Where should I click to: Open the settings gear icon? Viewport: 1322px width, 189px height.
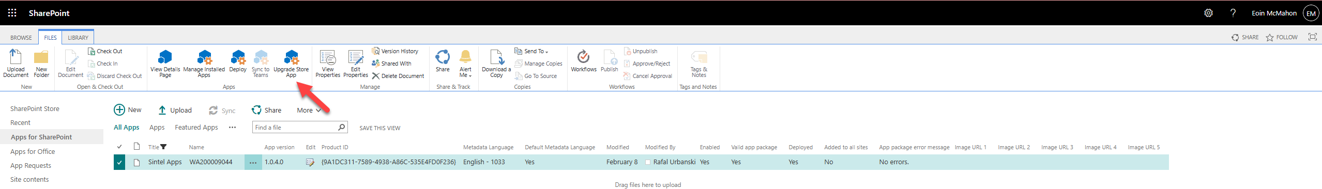tap(1208, 13)
